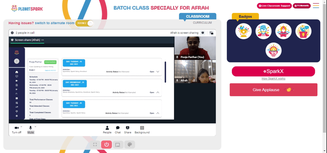Mute the microphone
Viewport: 327px width, 153px height.
click(30, 130)
